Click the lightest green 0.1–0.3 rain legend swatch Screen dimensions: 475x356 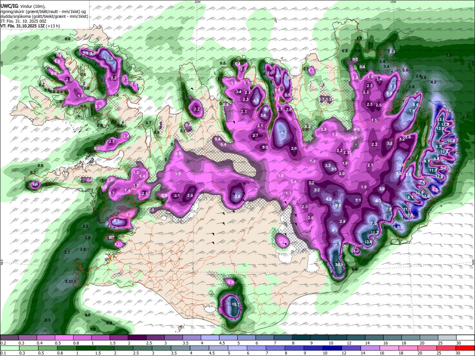click(x=9, y=348)
